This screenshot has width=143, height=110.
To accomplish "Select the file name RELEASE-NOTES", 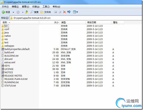I will 13,76.
